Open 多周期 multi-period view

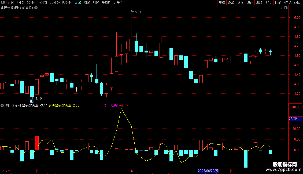coord(106,2)
